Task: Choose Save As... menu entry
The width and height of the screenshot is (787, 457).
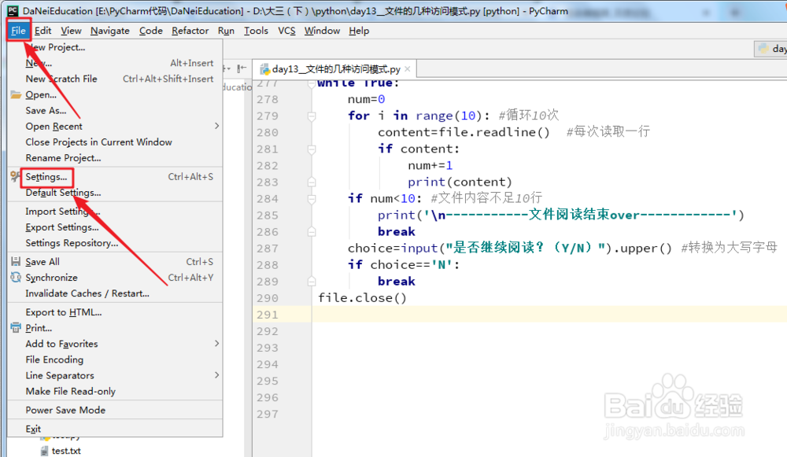Action: click(115, 110)
